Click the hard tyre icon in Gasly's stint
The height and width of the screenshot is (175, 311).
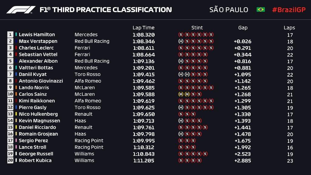tap(181, 108)
